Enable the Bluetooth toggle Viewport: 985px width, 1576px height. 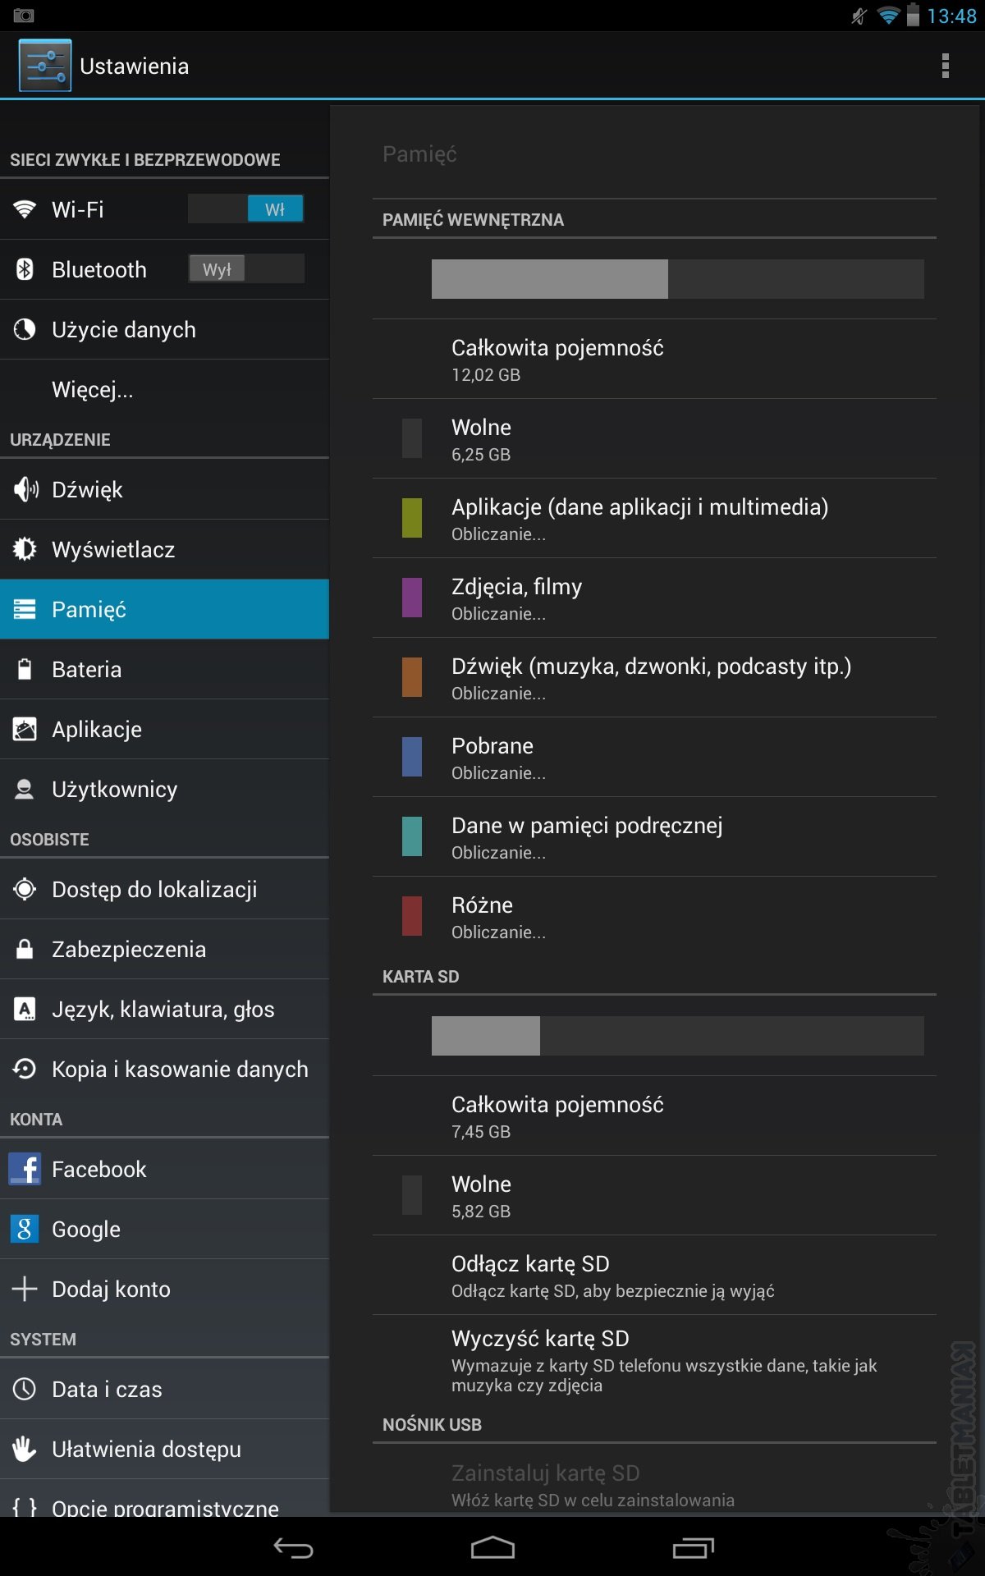[245, 269]
